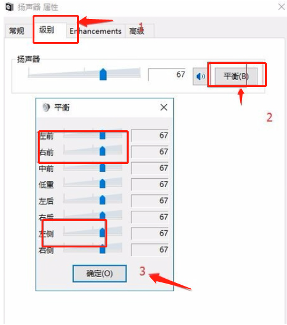The width and height of the screenshot is (287, 325).
Task: Open the 平衡(B) balance button
Action: pos(236,76)
